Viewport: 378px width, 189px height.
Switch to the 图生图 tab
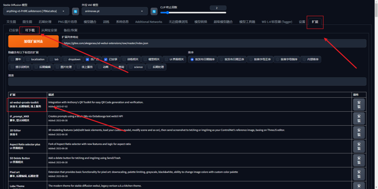pyautogui.click(x=27, y=22)
